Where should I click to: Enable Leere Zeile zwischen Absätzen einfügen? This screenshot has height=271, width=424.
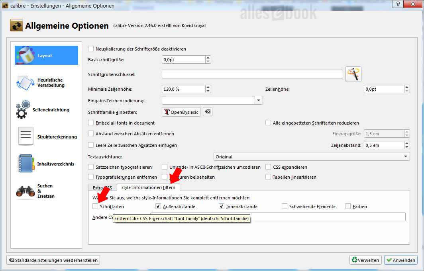91,145
